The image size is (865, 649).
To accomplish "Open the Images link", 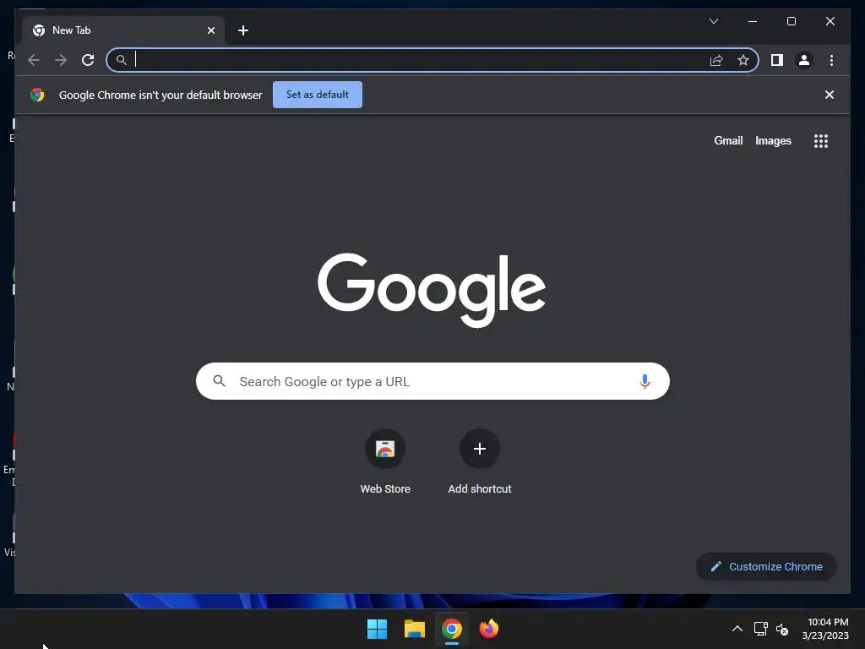I will (x=773, y=141).
